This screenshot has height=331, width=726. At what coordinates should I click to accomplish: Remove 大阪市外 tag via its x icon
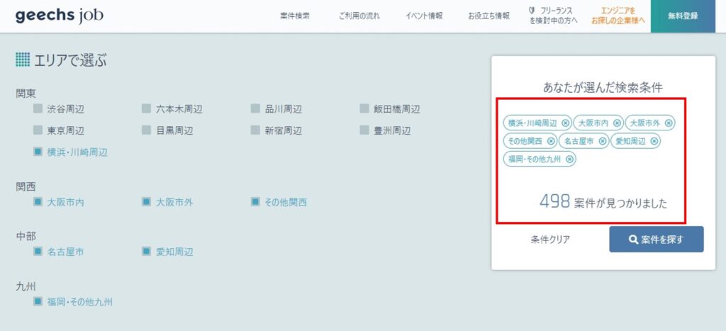click(668, 123)
